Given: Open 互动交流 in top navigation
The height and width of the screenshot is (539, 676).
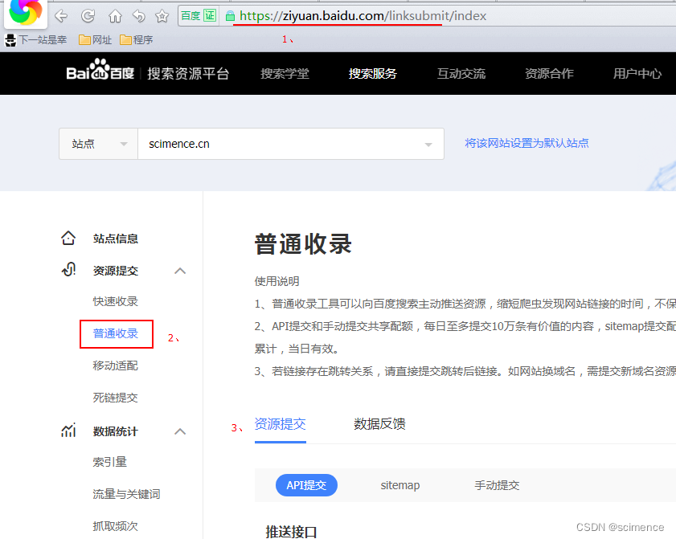Looking at the screenshot, I should [461, 74].
